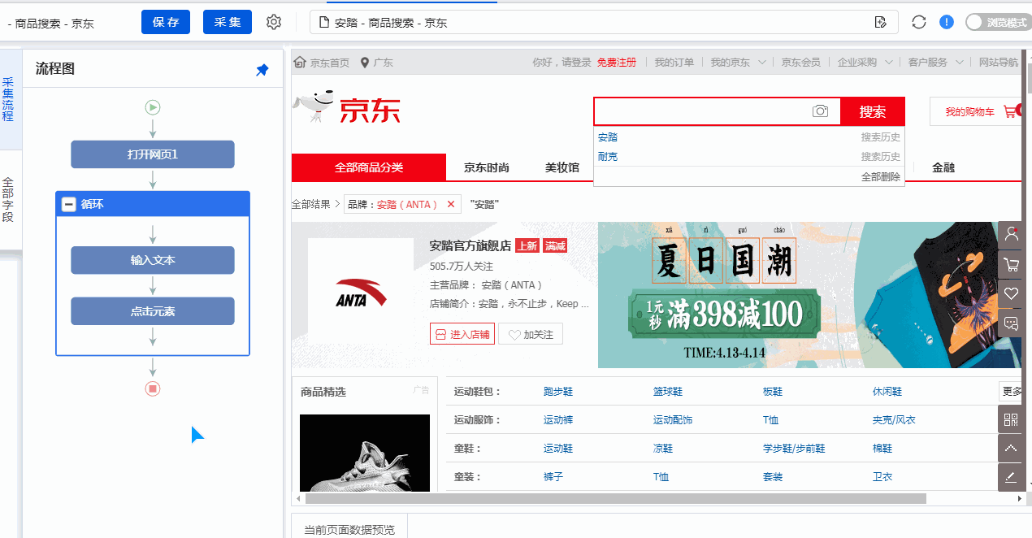Open the 全部商品分类 menu

(369, 167)
